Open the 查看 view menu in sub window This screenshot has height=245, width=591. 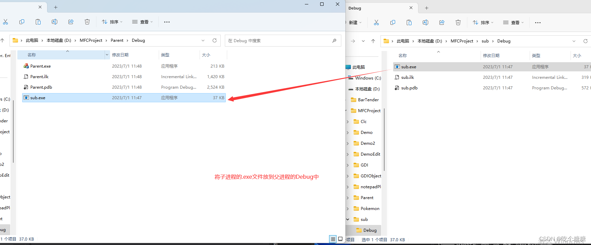tap(513, 22)
